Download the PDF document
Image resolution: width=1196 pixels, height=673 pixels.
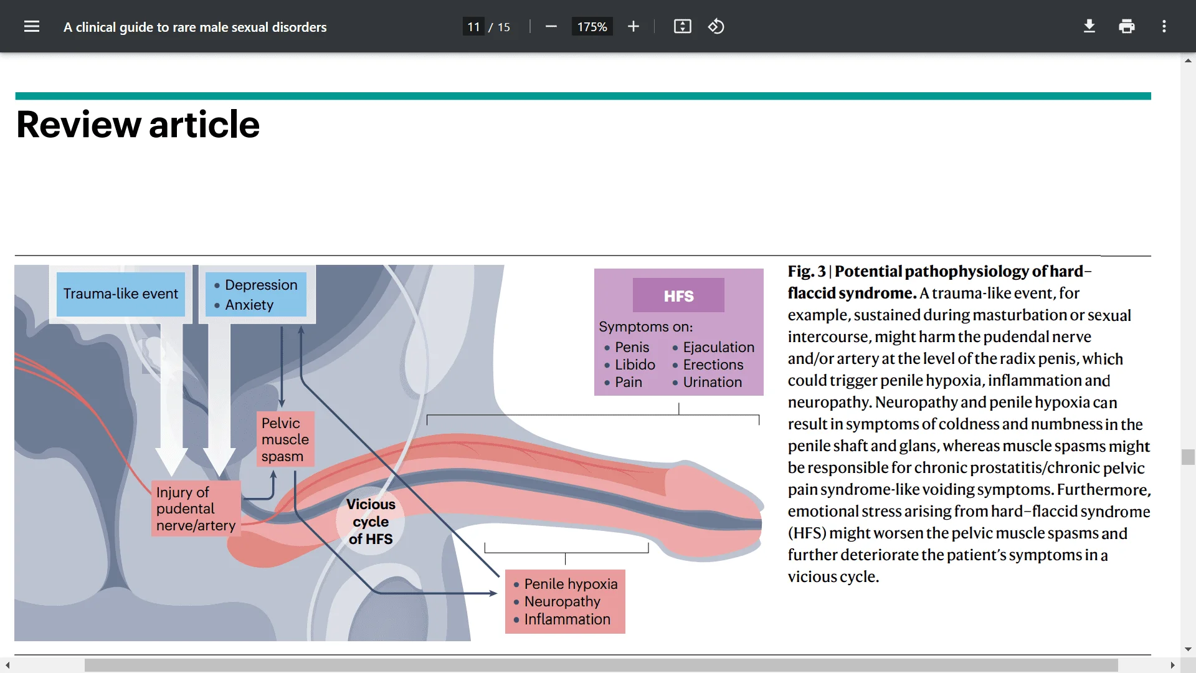[x=1089, y=27]
